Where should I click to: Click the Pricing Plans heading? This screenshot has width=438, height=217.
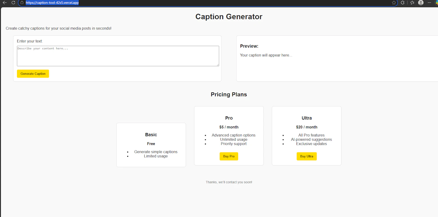coord(229,94)
